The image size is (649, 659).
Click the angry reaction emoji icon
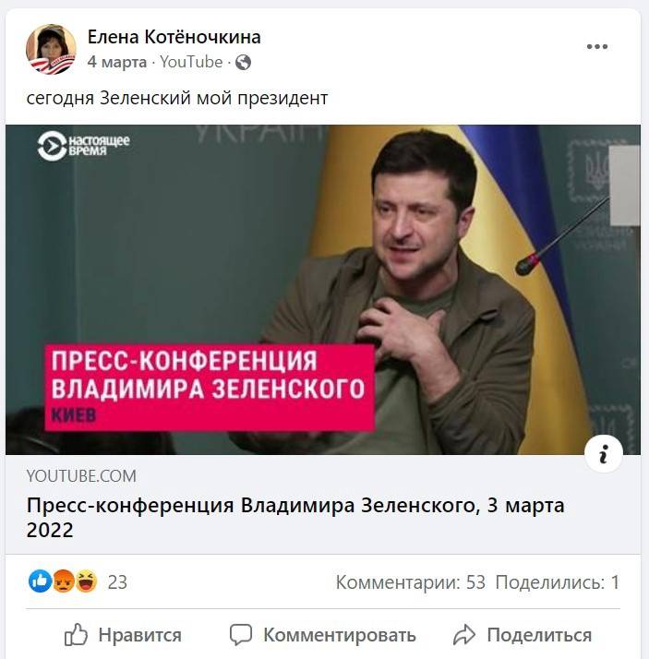[63, 581]
